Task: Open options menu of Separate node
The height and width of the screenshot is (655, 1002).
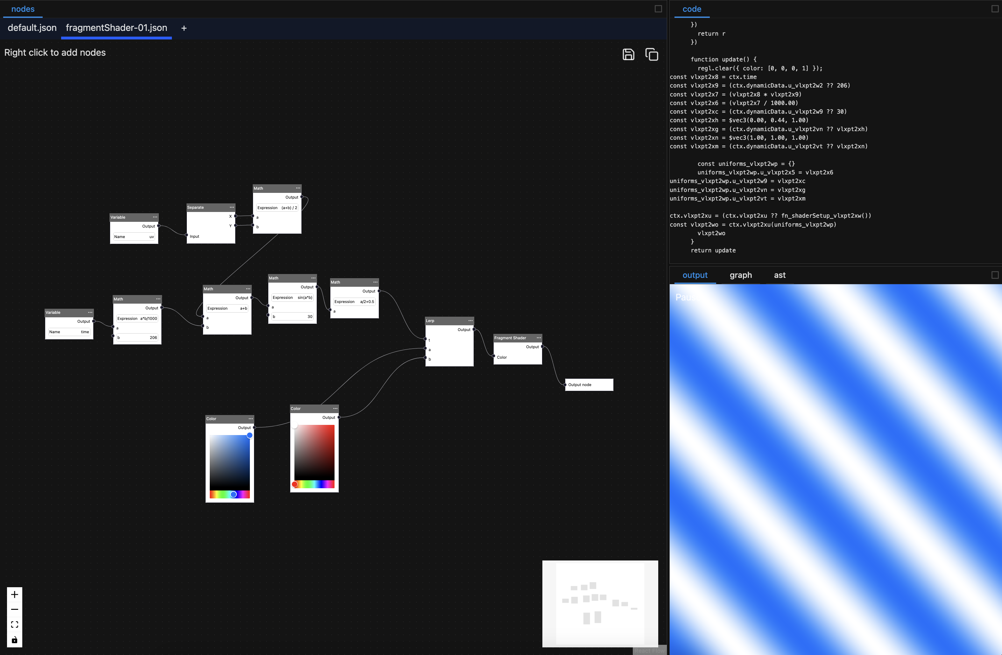Action: point(231,207)
